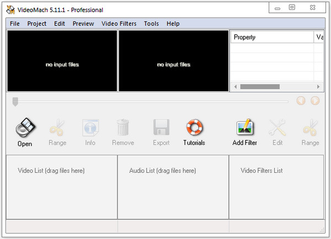The height and width of the screenshot is (239, 331).
Task: Open the Help menu
Action: 173,24
